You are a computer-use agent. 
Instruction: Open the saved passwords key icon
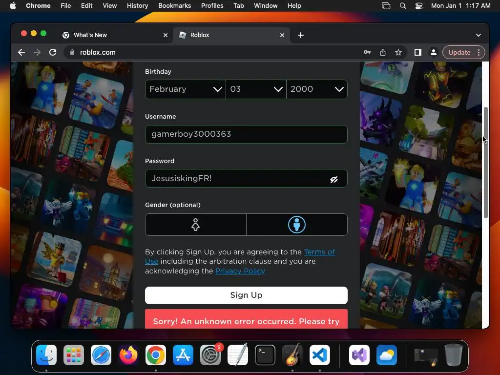click(367, 52)
